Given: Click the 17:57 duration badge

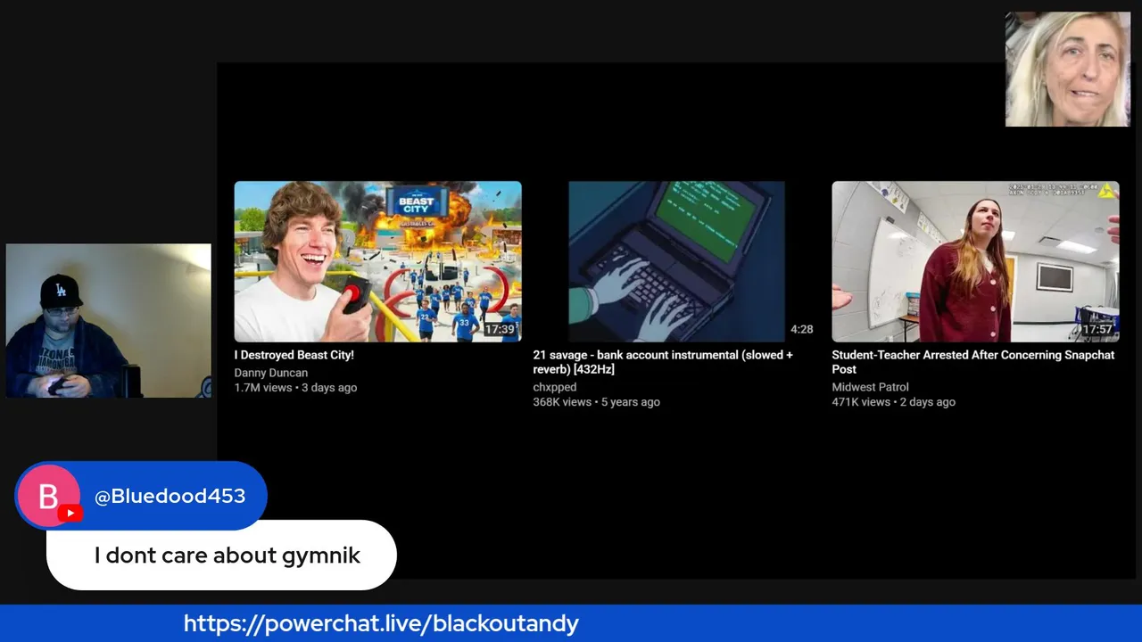Looking at the screenshot, I should click(x=1097, y=330).
